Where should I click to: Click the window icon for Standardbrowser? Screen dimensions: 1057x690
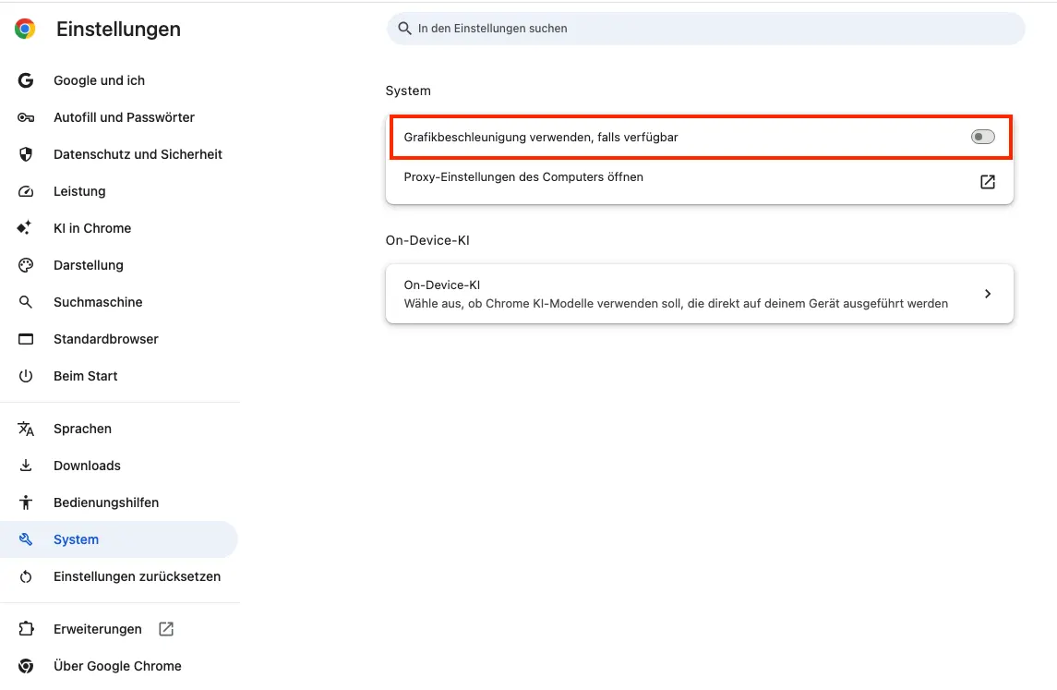(26, 339)
